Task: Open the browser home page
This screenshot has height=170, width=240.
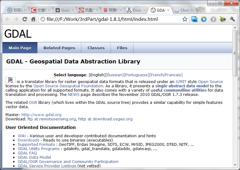Action: click(33, 19)
